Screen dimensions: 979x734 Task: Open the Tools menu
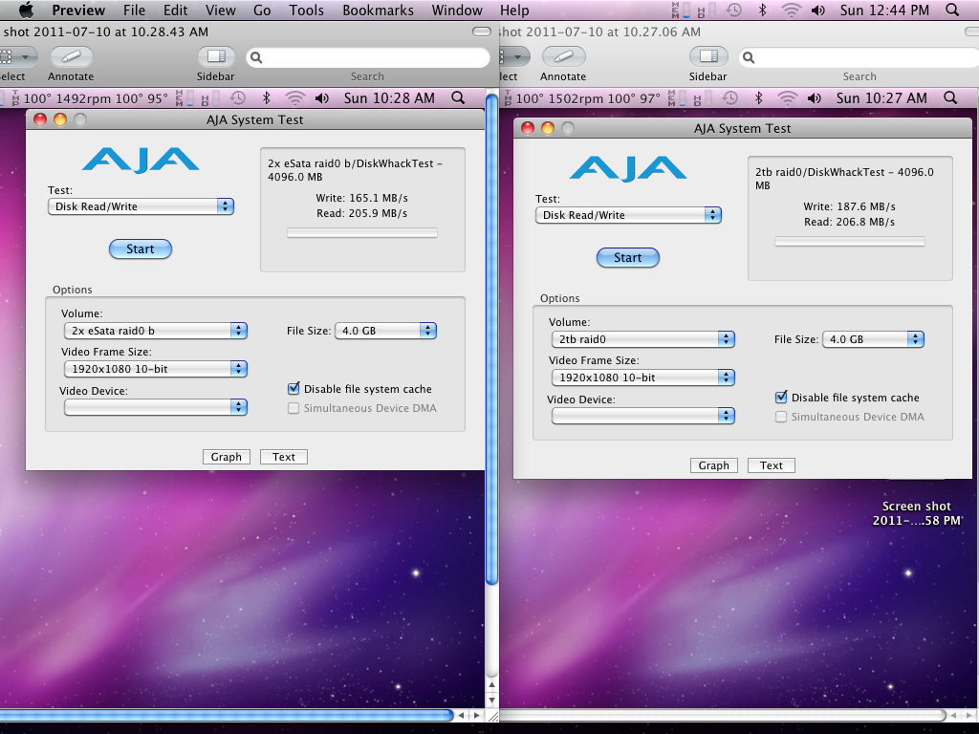tap(306, 10)
